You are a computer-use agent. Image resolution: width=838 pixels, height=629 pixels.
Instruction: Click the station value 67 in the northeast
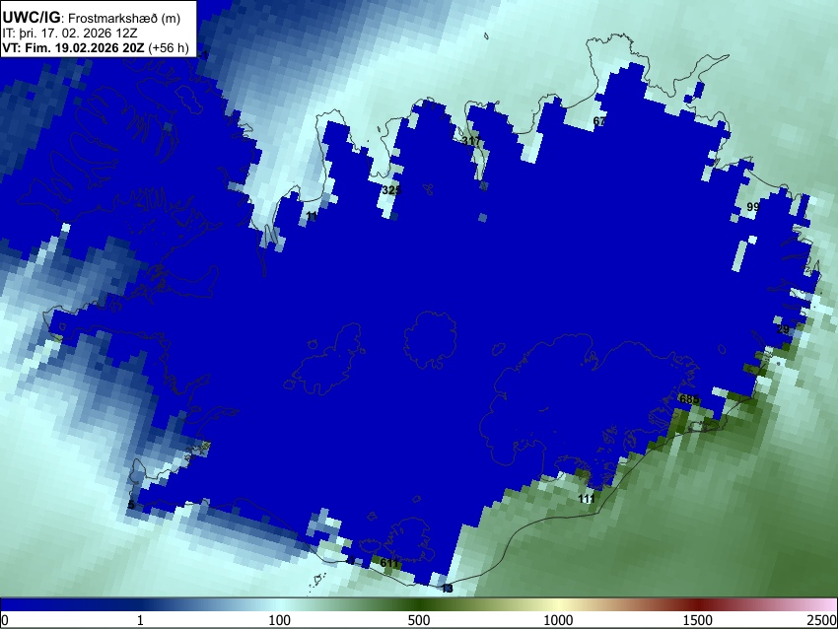point(599,121)
